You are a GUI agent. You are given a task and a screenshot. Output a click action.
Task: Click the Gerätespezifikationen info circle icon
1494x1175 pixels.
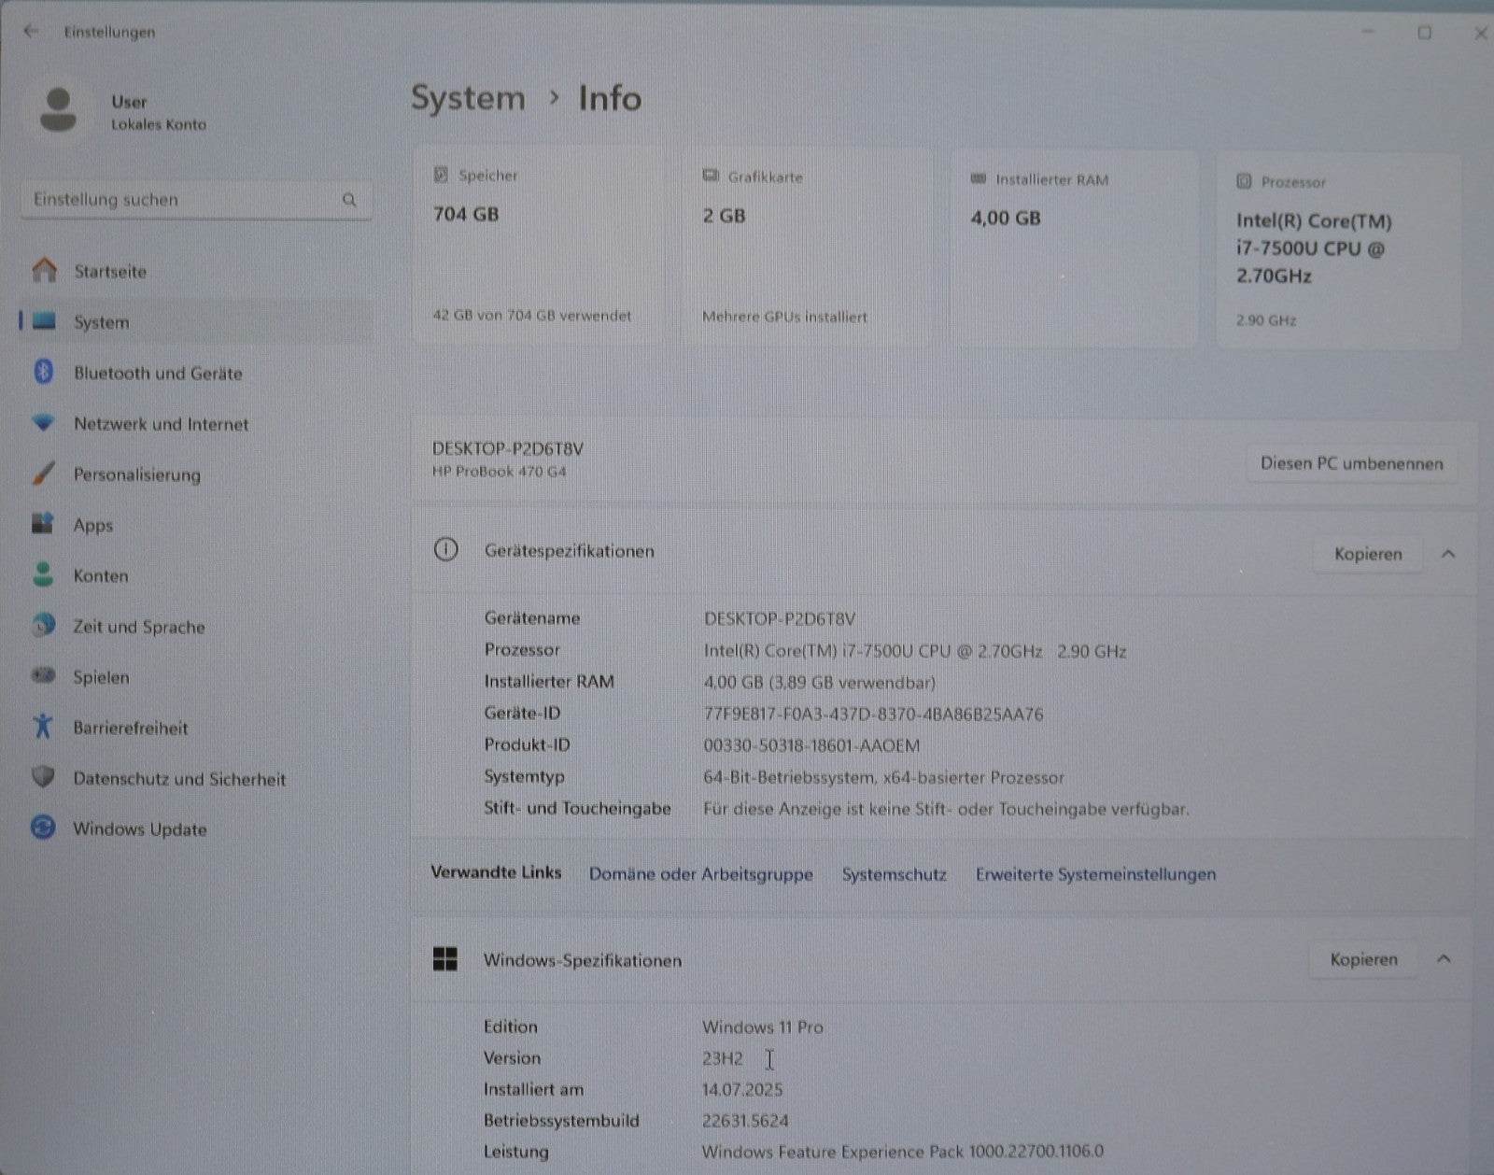[x=446, y=550]
